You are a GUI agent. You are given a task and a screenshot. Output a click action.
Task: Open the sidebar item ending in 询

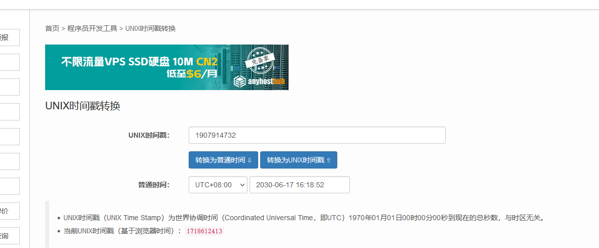(10, 236)
